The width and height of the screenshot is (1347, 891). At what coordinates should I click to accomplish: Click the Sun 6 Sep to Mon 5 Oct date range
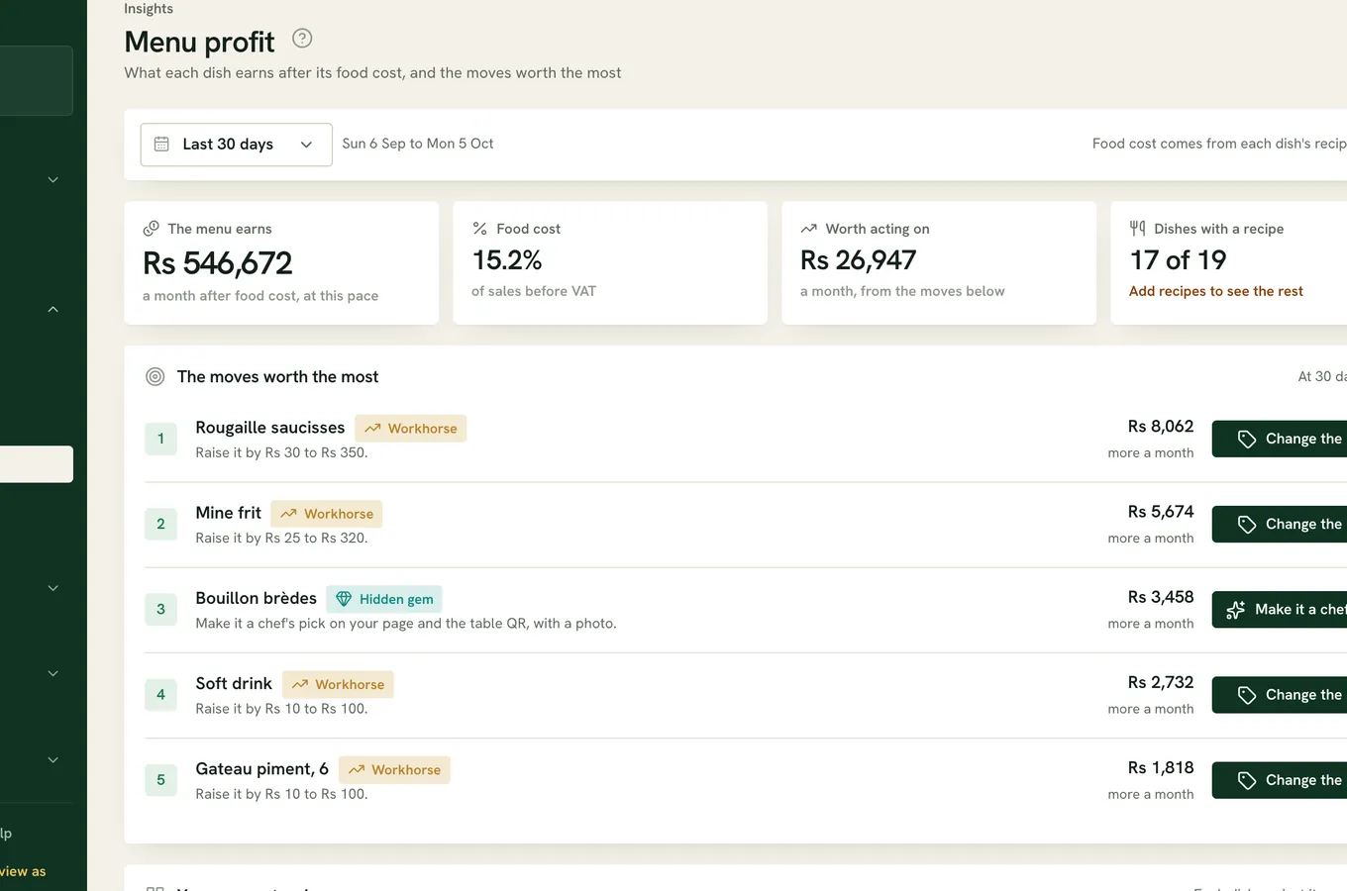(x=418, y=144)
